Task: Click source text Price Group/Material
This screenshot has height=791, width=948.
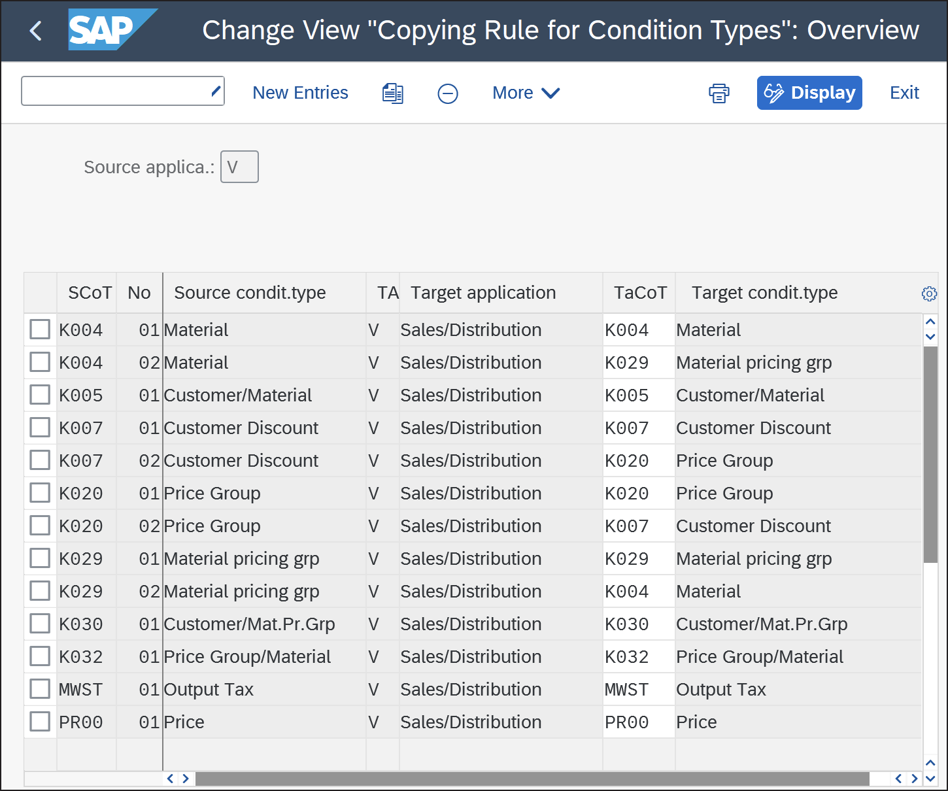Action: click(247, 657)
